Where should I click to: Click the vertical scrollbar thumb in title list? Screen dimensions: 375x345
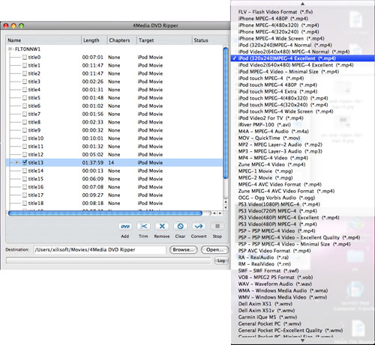tap(226, 113)
